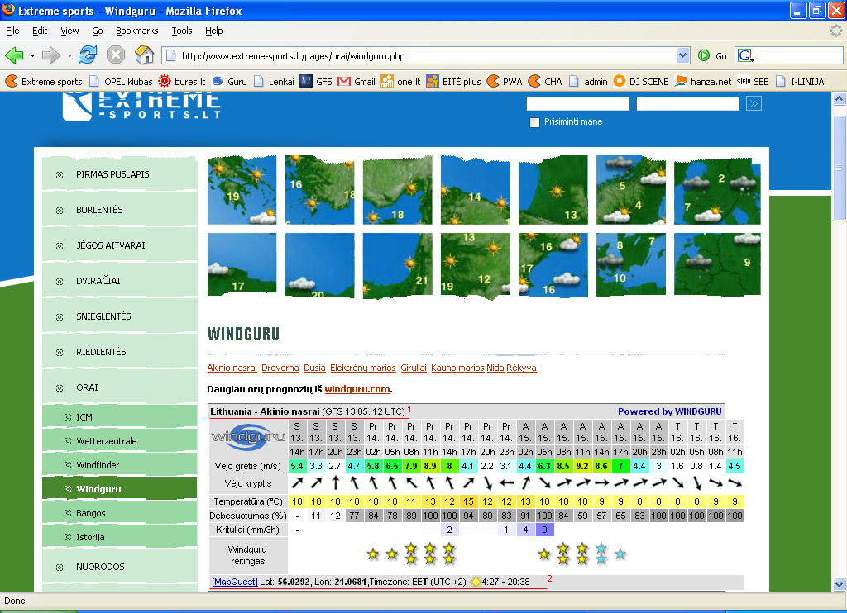847x613 pixels.
Task: Open the Kauno marios forecast link
Action: (457, 368)
